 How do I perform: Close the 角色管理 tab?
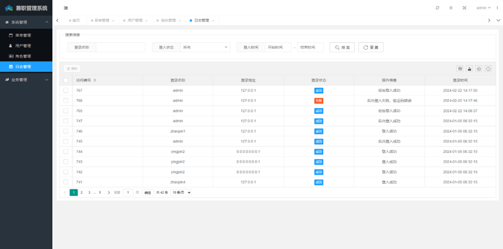click(179, 21)
